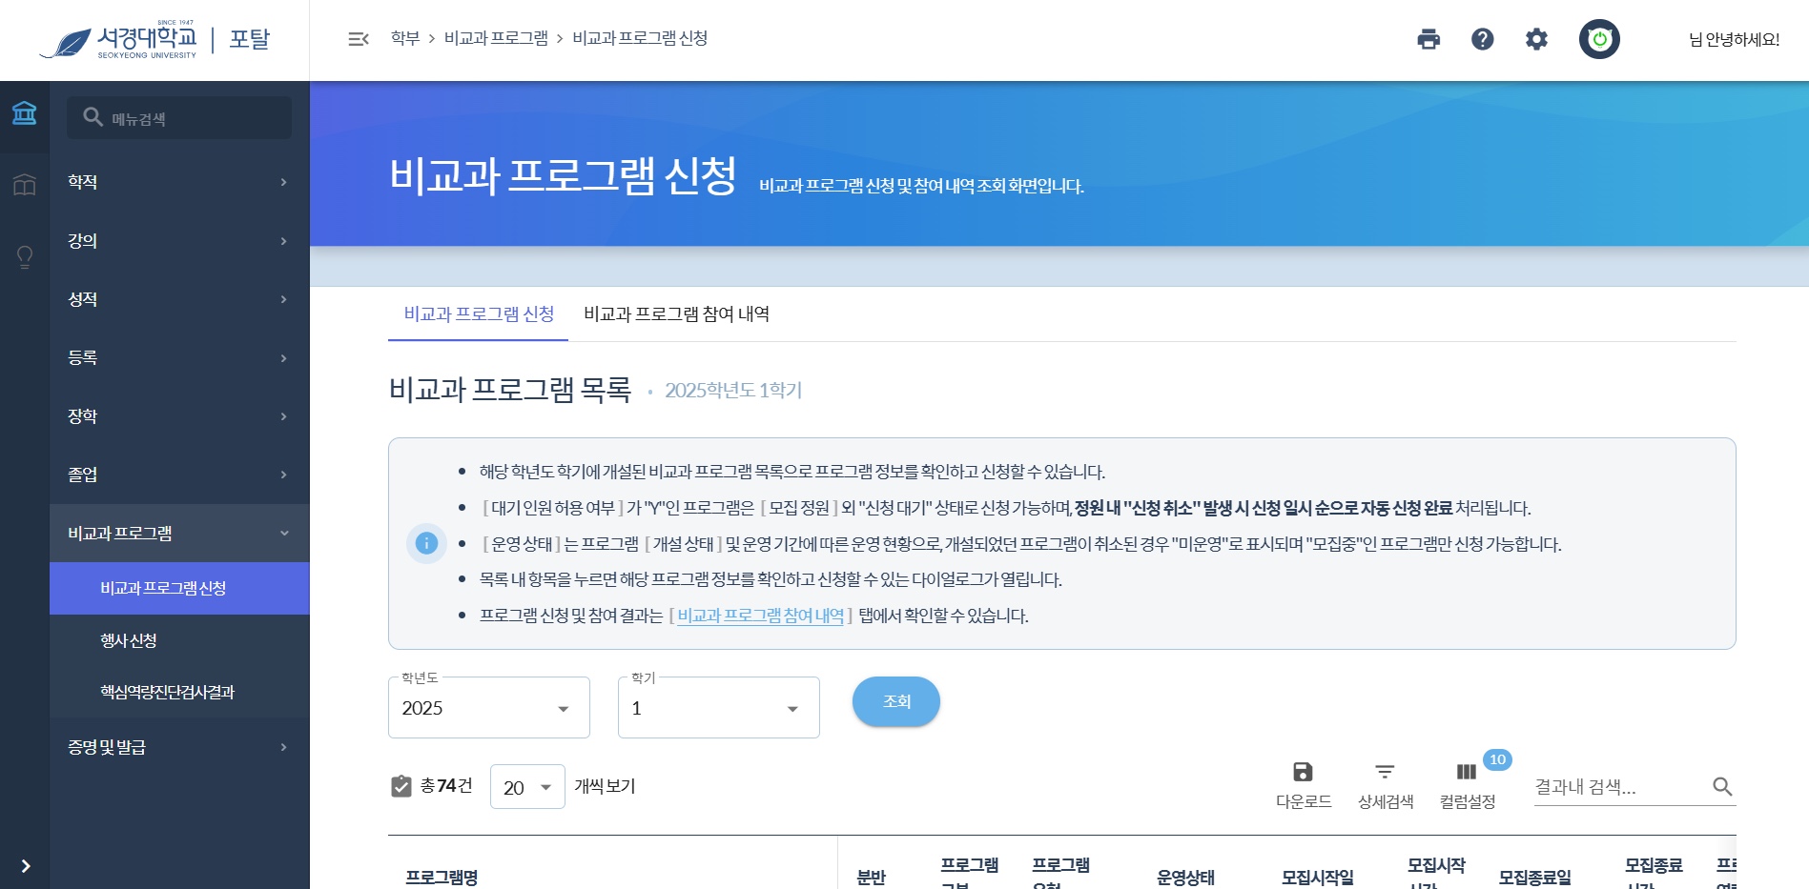Collapse the sidebar using the hamburger icon
The height and width of the screenshot is (889, 1809).
(358, 39)
